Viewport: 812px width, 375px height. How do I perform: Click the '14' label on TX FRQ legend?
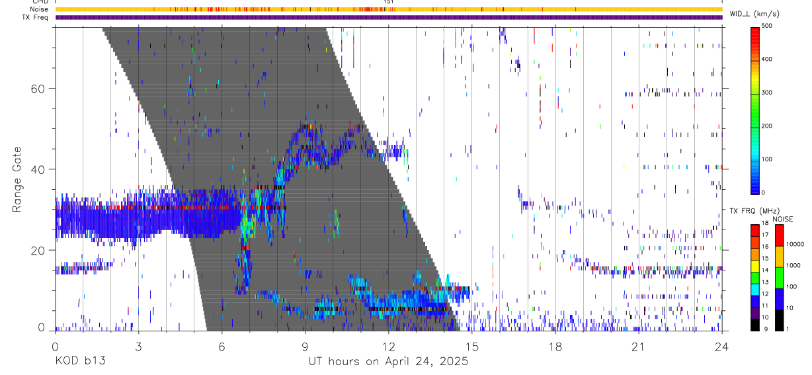[766, 271]
